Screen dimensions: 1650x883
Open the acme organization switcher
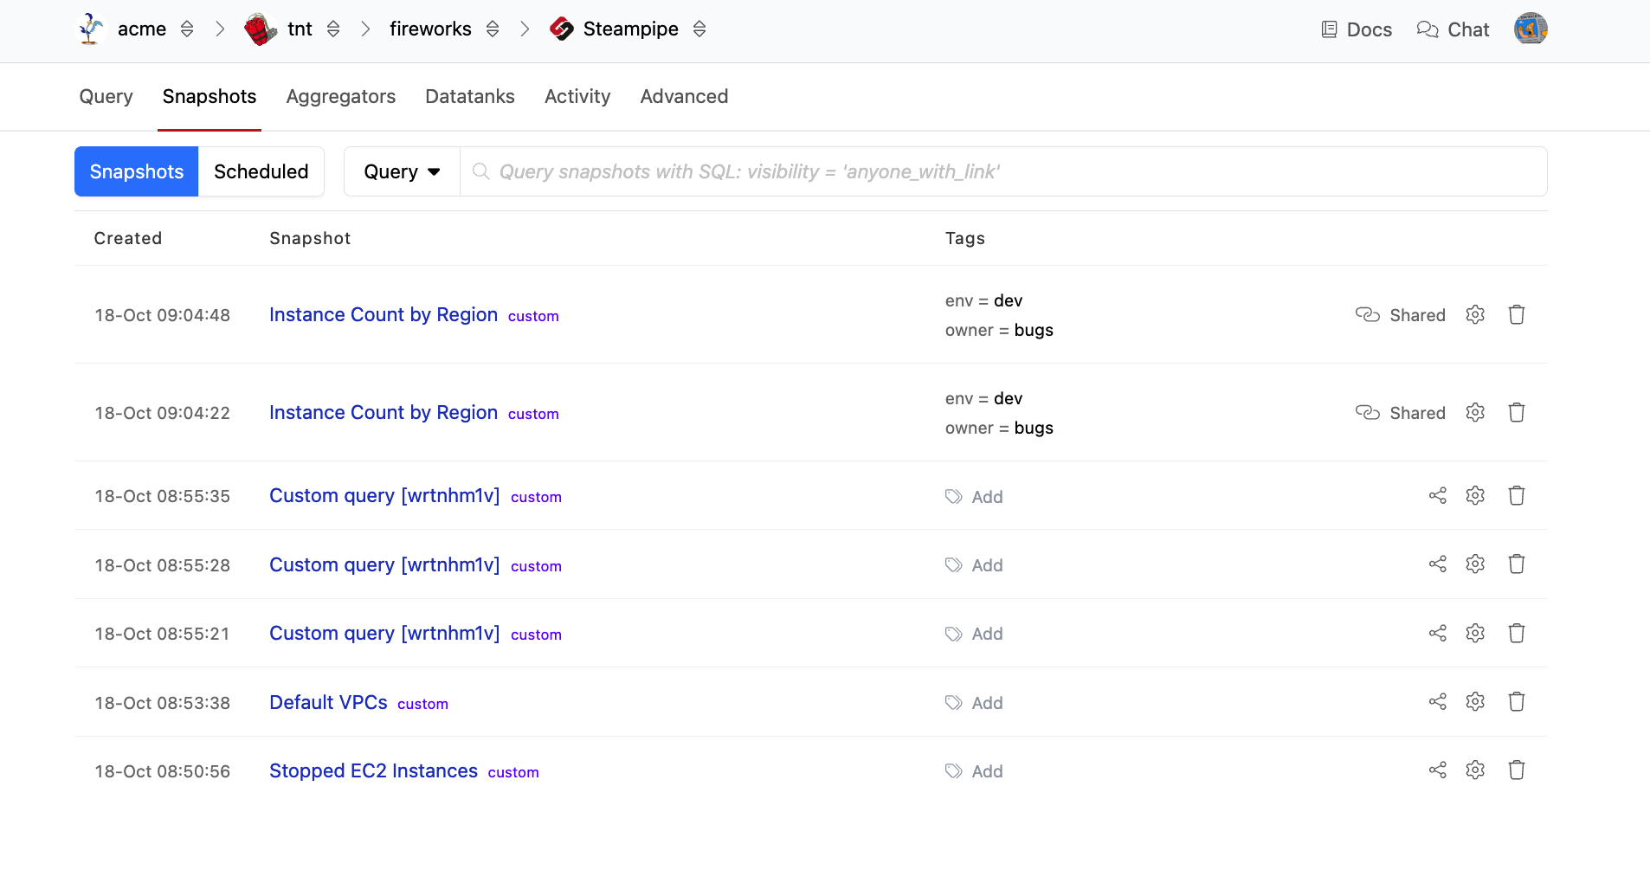(186, 29)
